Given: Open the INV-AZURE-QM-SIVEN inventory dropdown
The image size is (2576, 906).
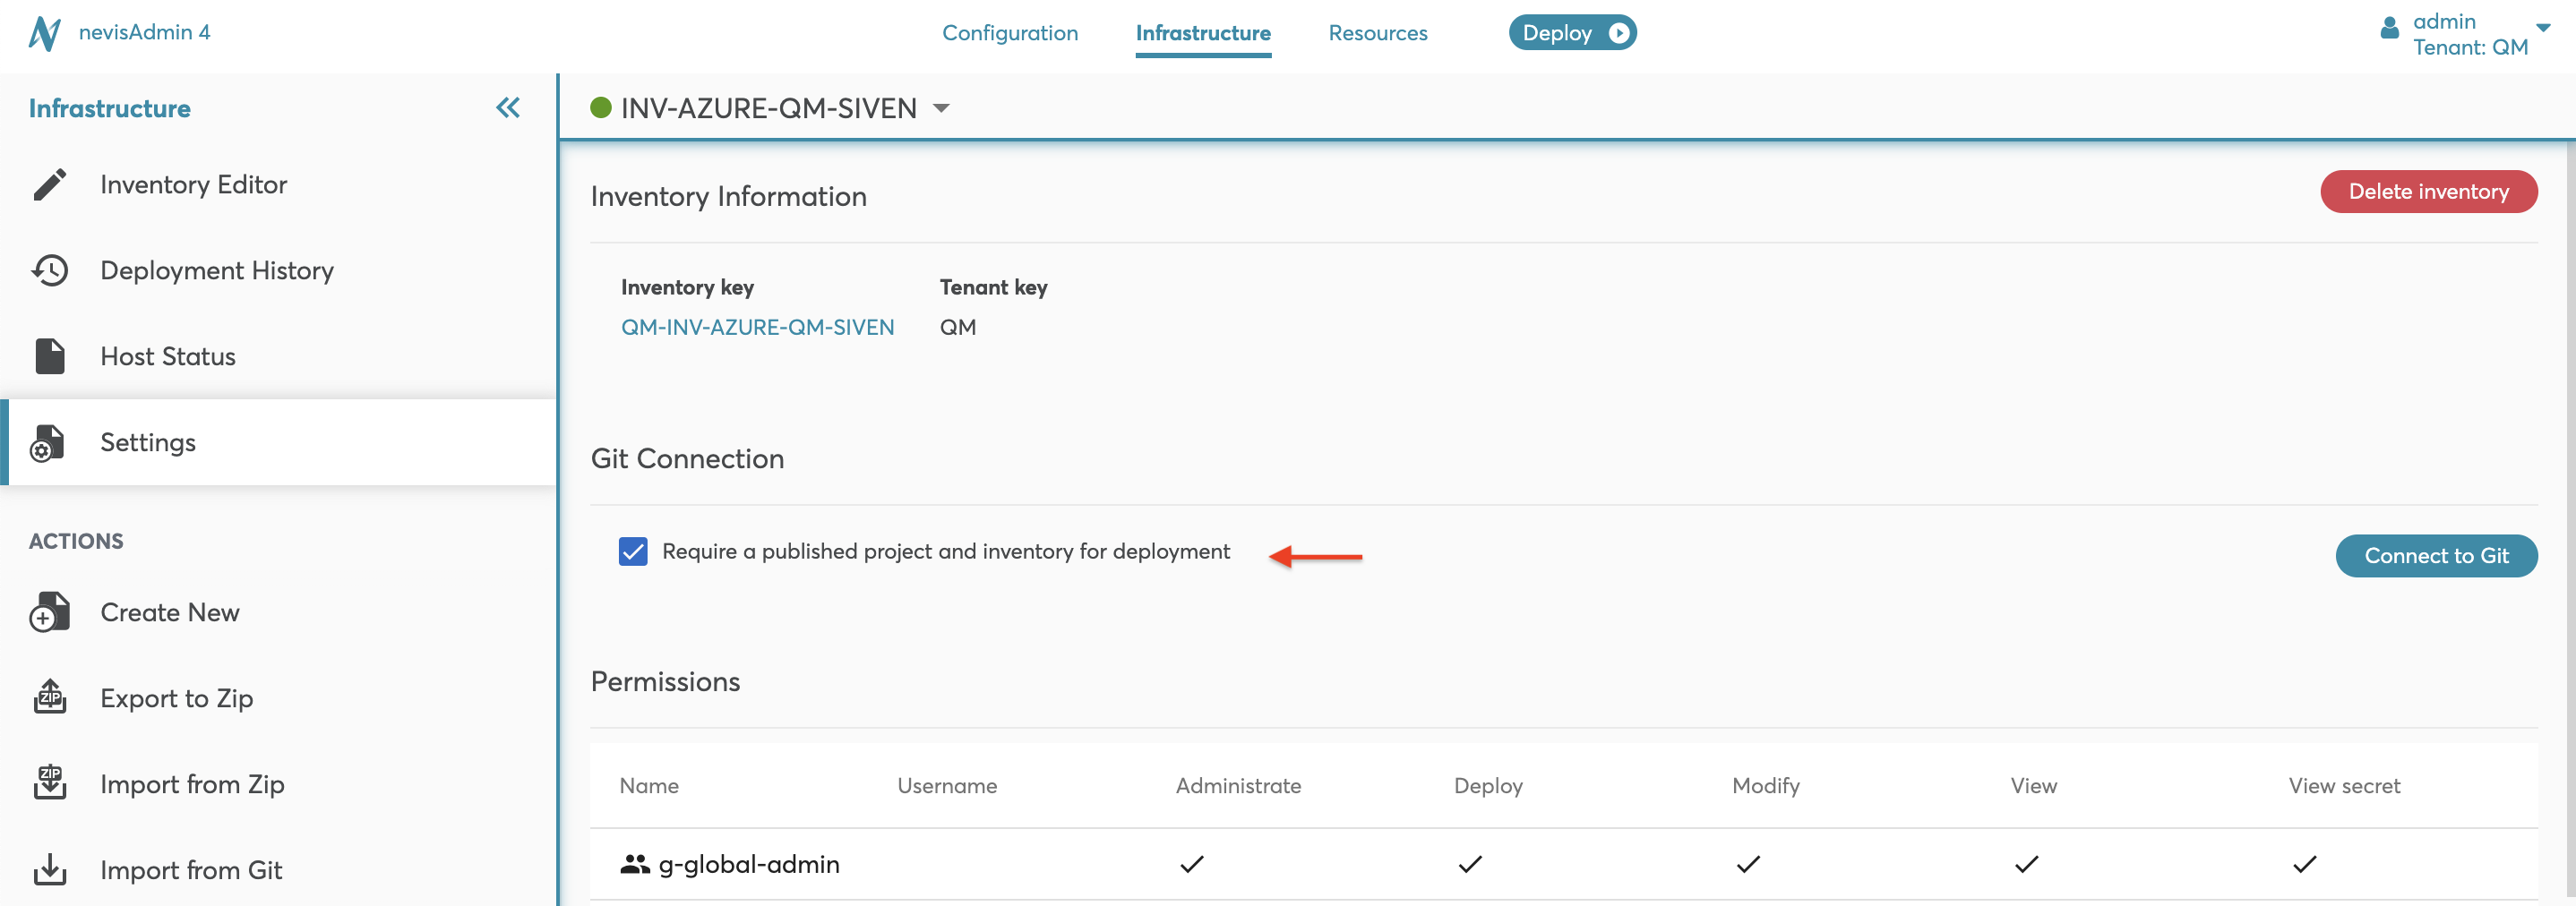Looking at the screenshot, I should pyautogui.click(x=941, y=108).
